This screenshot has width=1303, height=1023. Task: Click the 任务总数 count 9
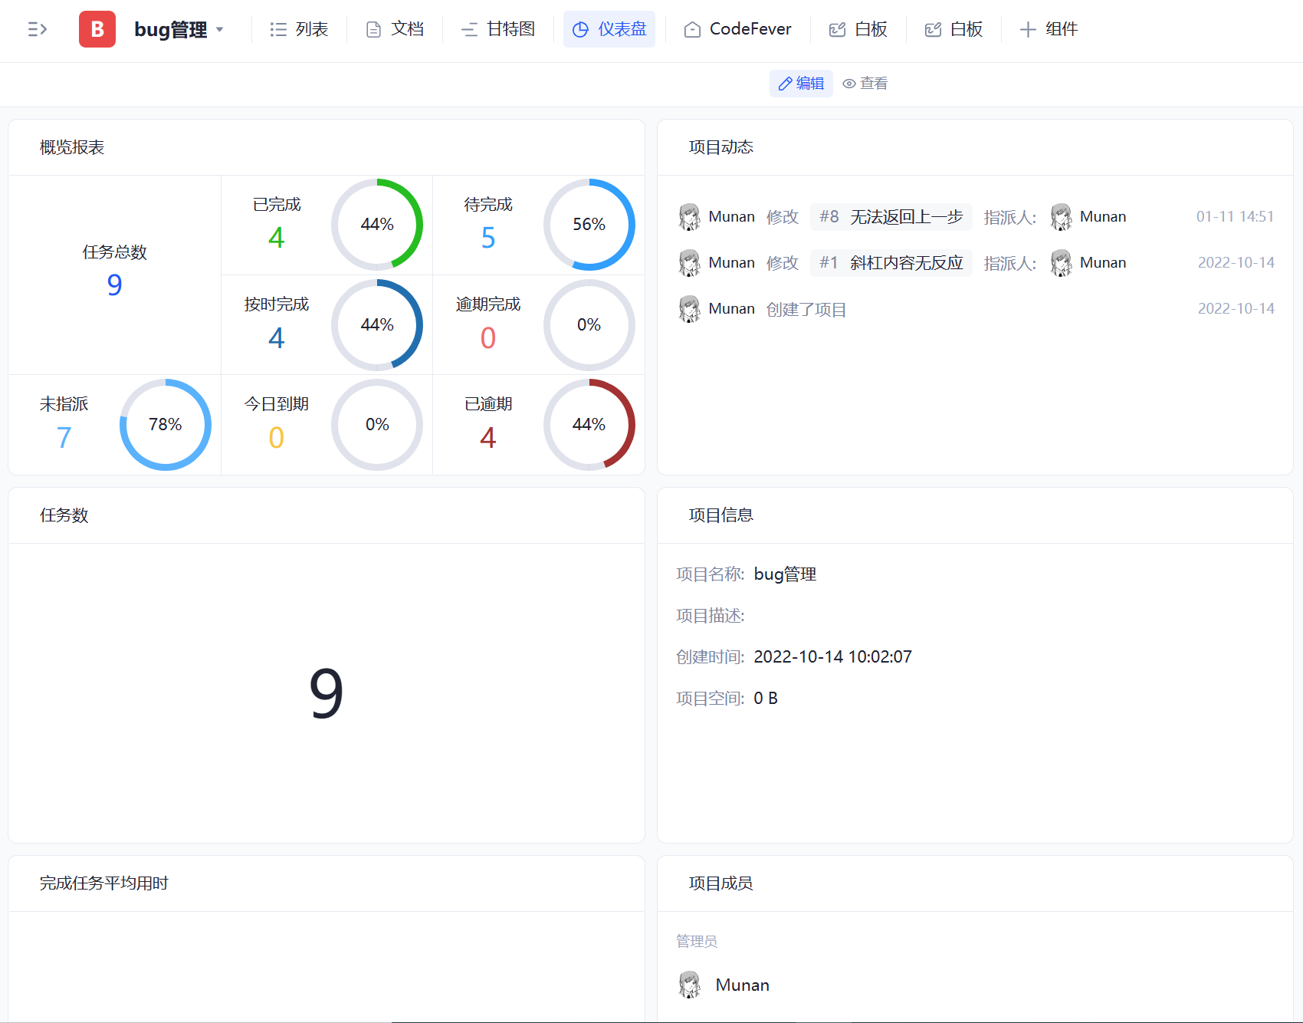[x=114, y=285]
